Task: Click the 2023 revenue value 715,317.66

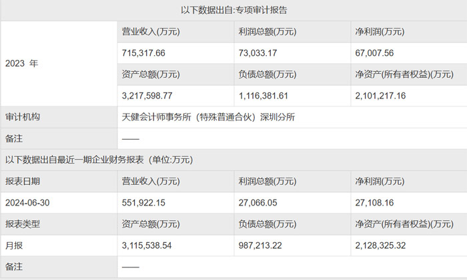Action: coord(144,53)
